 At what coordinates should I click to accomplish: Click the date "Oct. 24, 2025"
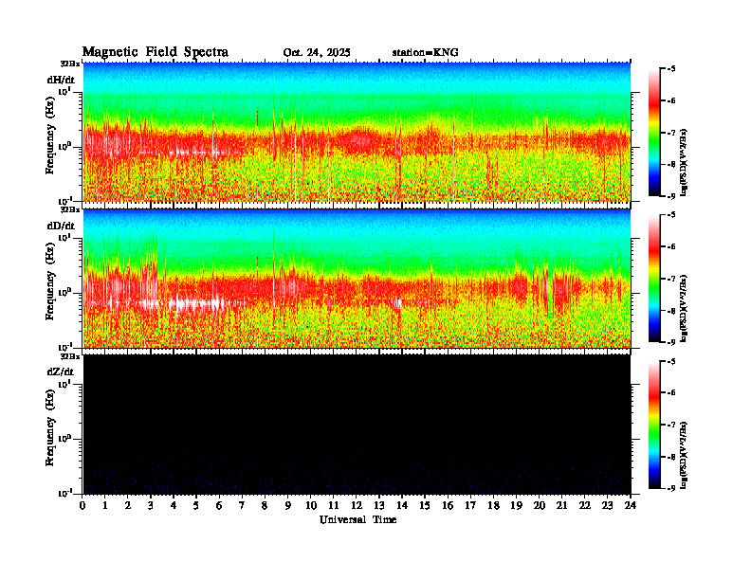pyautogui.click(x=317, y=53)
